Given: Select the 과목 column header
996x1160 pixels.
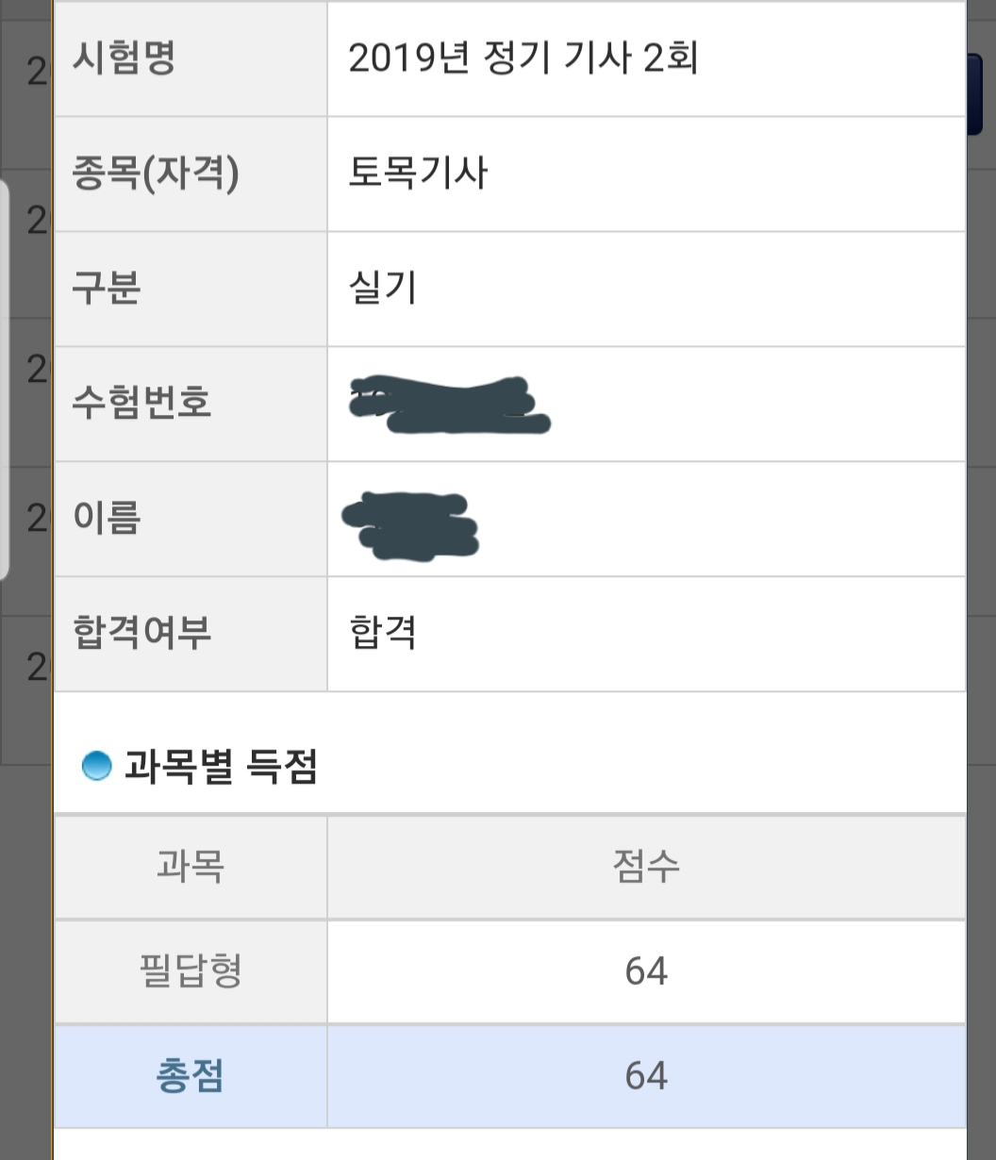Looking at the screenshot, I should tap(191, 867).
